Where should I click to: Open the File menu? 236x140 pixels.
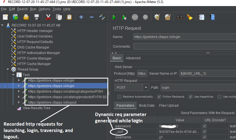[x=4, y=9]
